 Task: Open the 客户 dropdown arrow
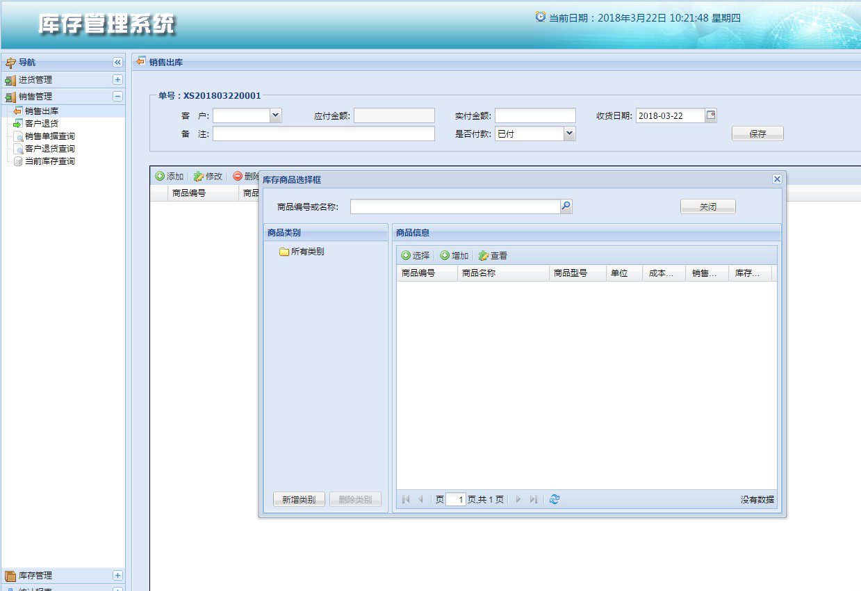tap(276, 115)
